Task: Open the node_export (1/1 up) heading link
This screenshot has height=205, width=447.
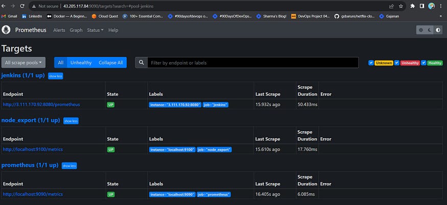Action: point(31,121)
